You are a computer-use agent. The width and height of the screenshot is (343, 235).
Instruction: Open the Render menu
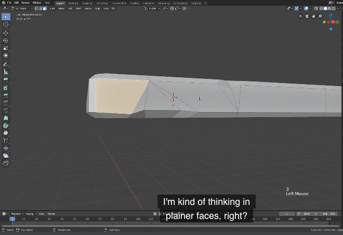pos(25,3)
